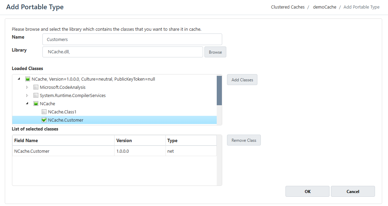
Task: Click the Cancel button
Action: (x=353, y=191)
